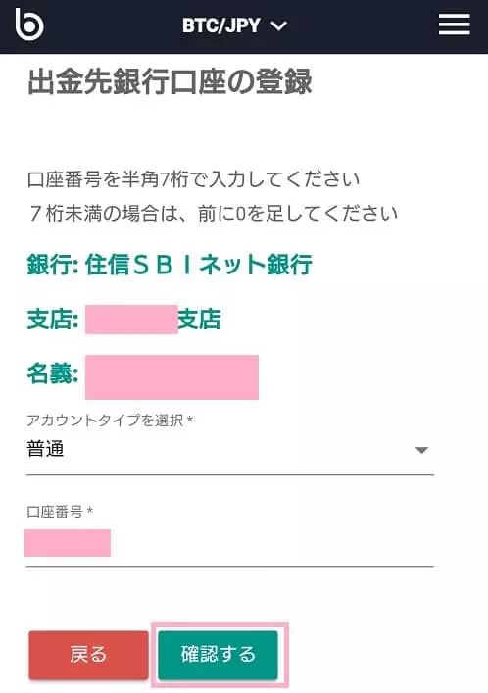
Task: Open the アカウントタイプ dropdown showing 普通
Action: (230, 451)
